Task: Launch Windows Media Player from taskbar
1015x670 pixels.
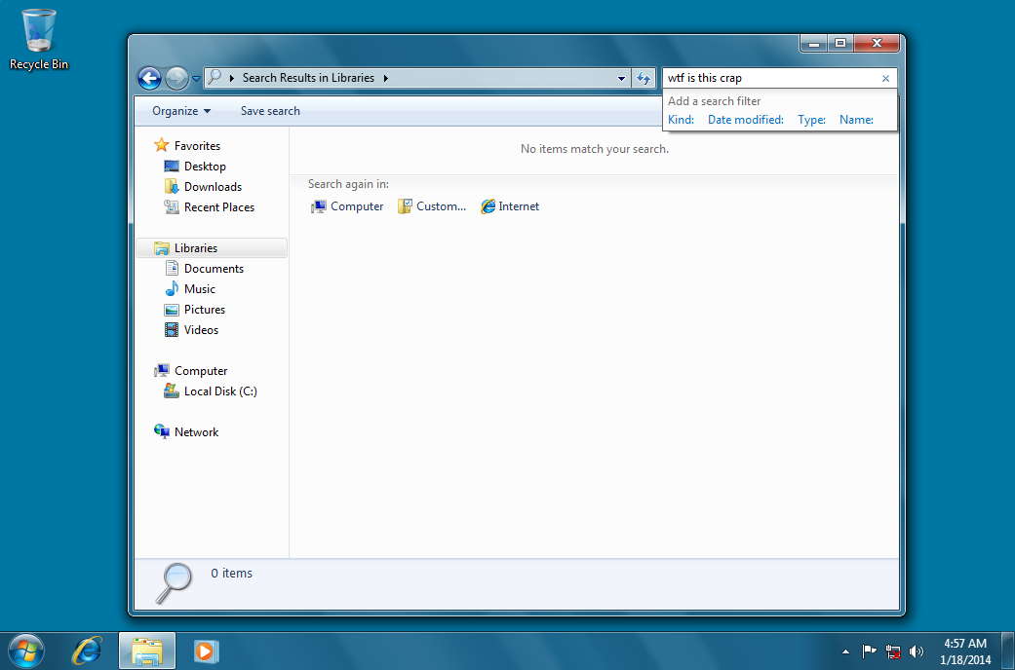Action: coord(207,651)
